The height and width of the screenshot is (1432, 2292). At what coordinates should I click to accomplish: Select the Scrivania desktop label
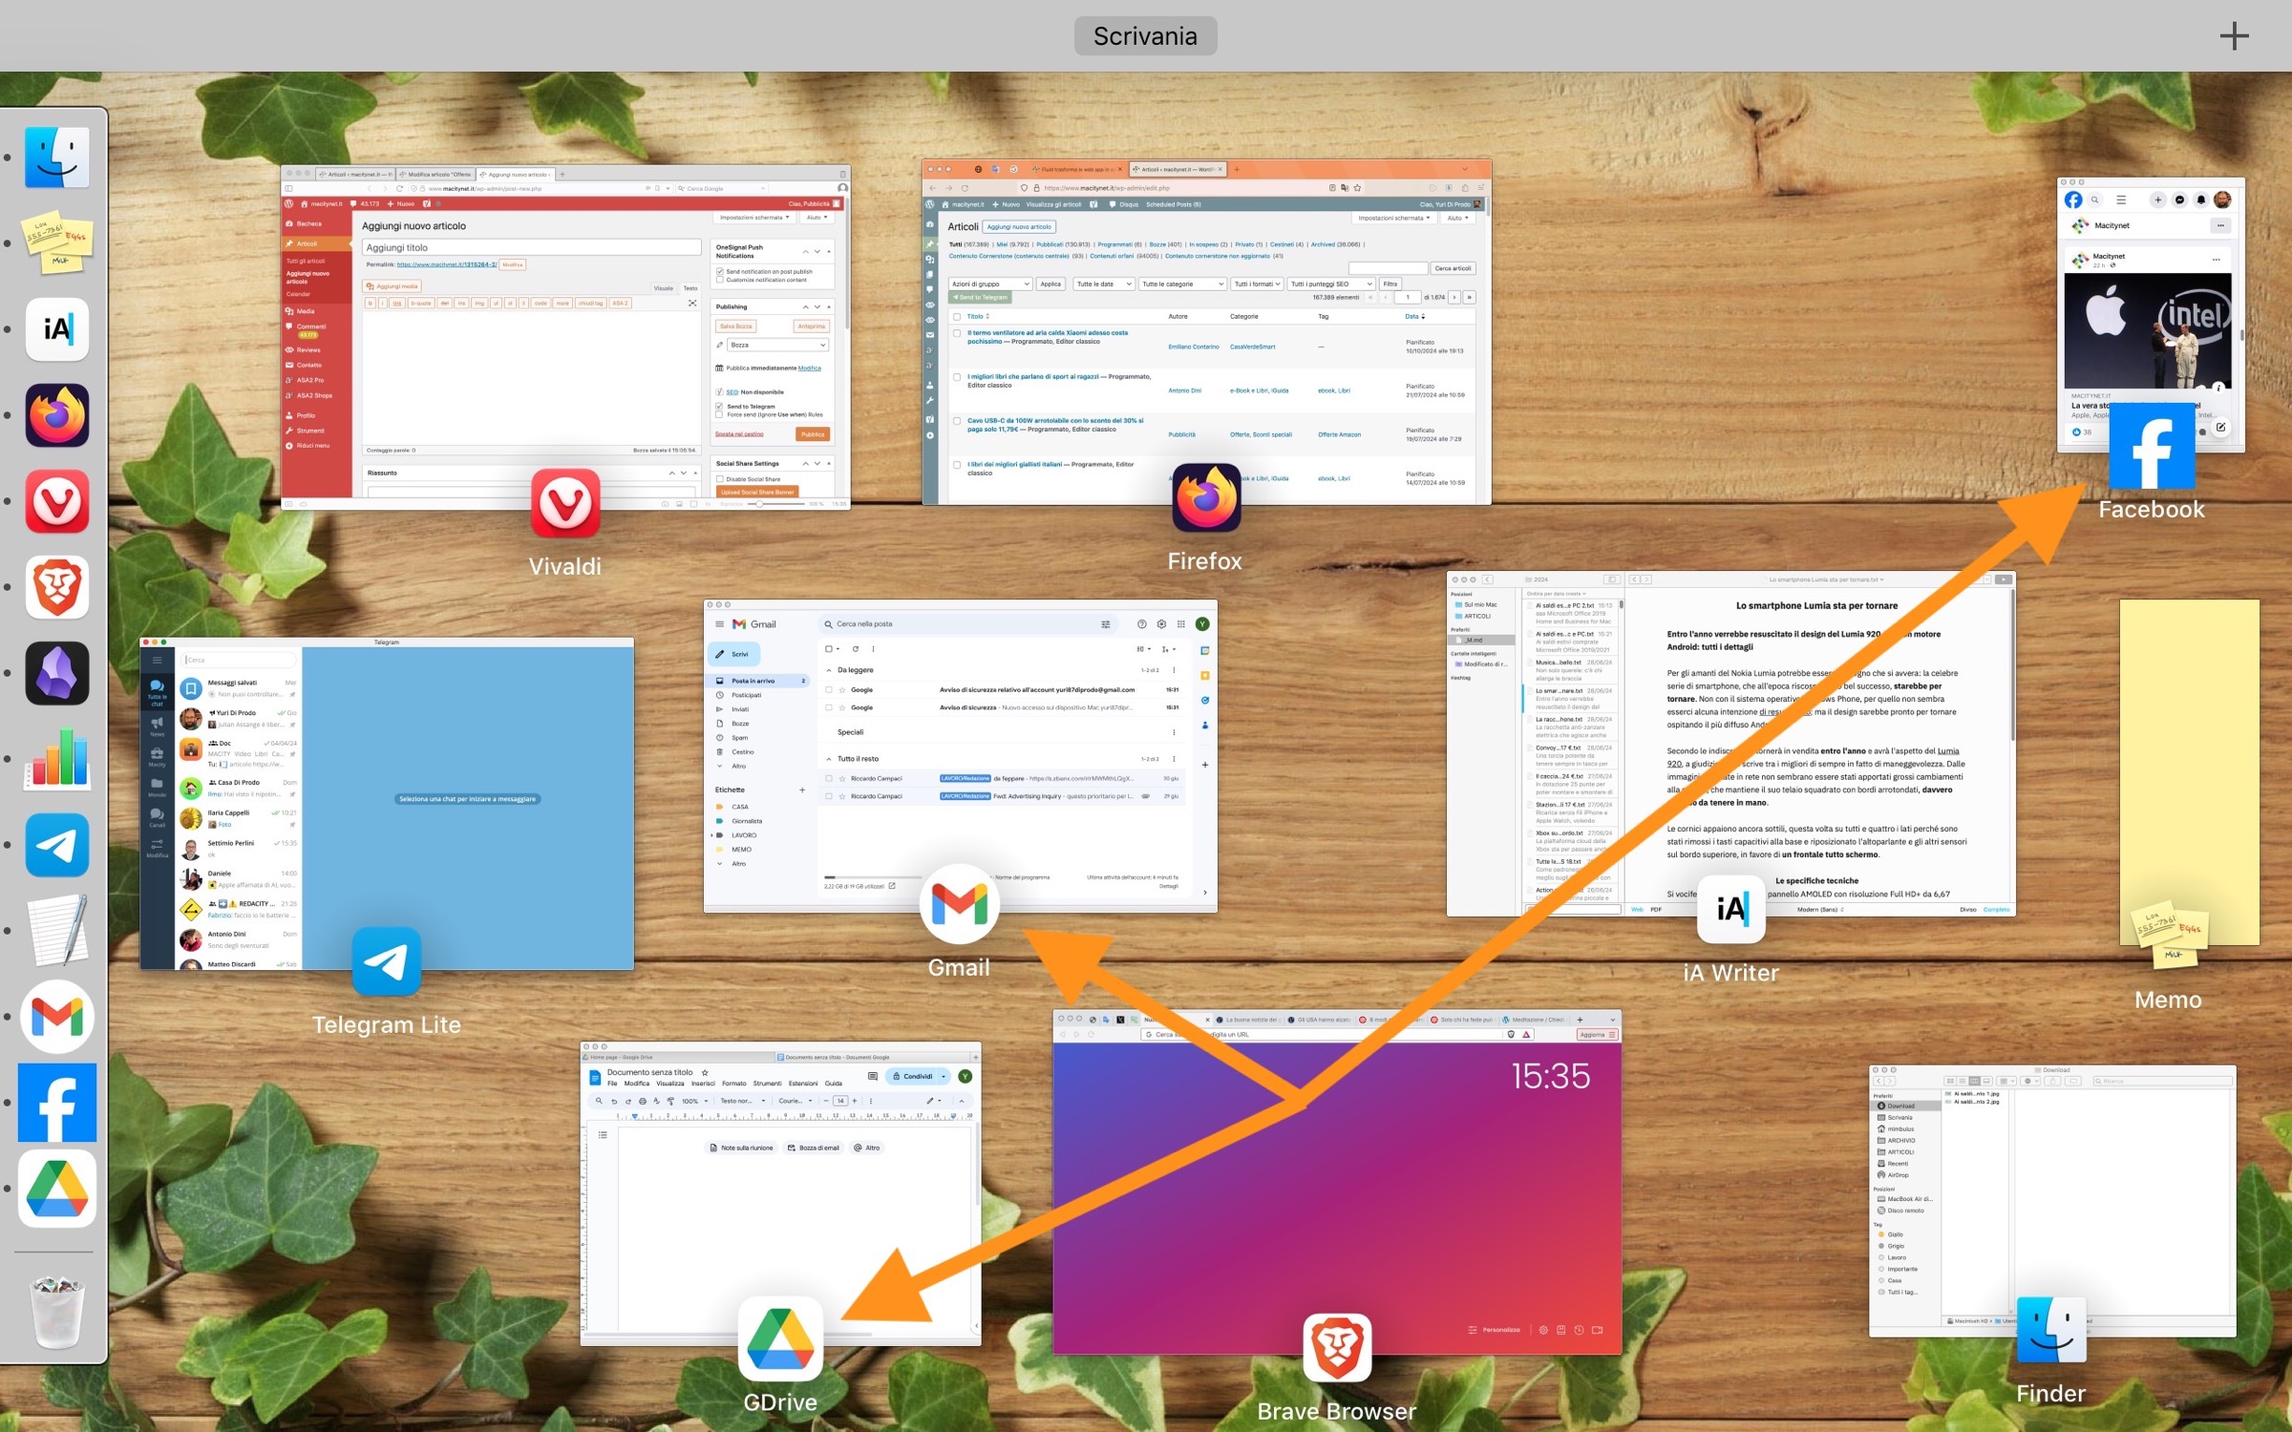pyautogui.click(x=1145, y=36)
